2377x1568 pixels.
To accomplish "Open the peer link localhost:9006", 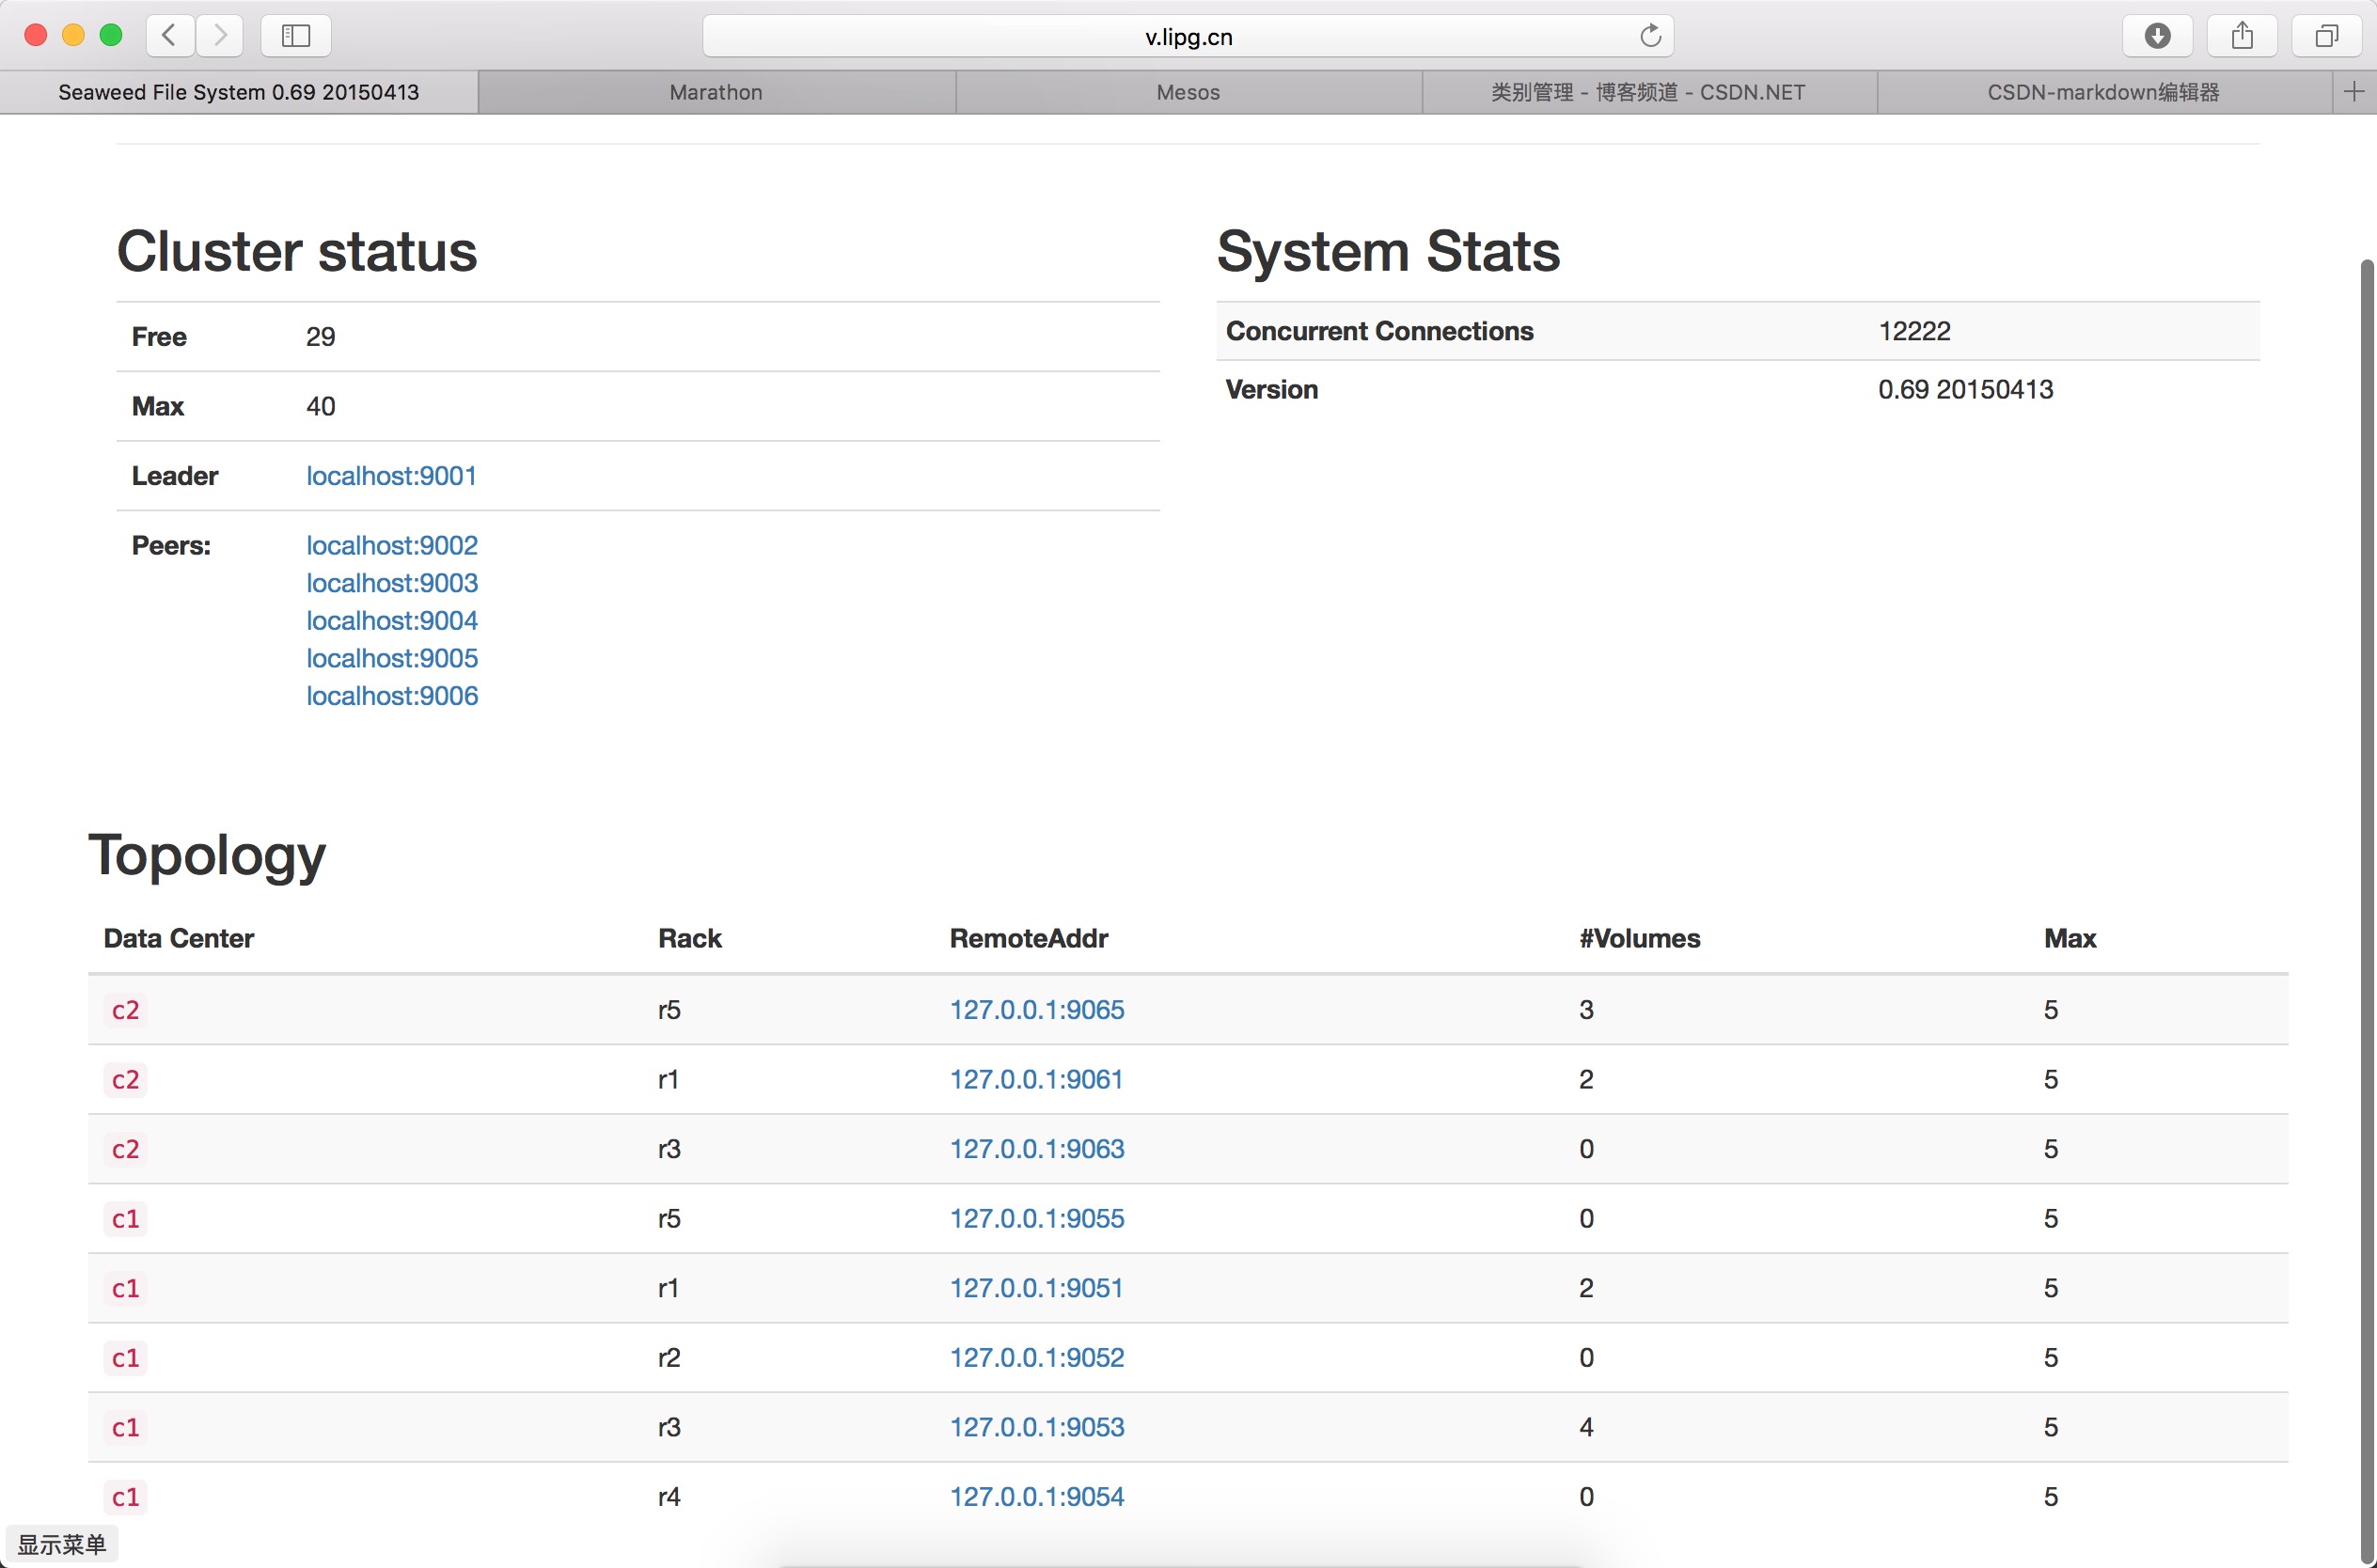I will coord(392,696).
